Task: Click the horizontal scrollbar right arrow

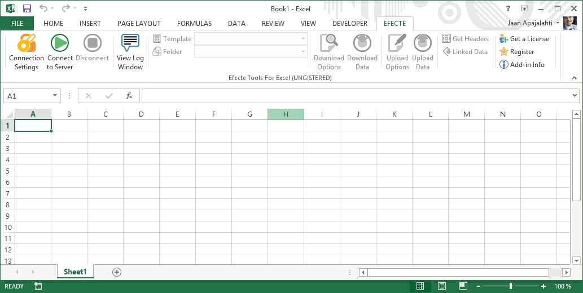Action: [566, 272]
